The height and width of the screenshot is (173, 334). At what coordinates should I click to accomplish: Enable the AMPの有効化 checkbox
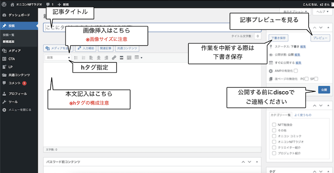click(x=296, y=71)
